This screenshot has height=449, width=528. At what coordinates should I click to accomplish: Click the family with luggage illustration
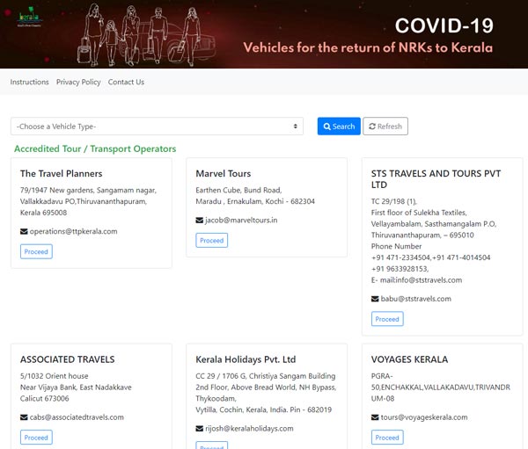point(144,34)
